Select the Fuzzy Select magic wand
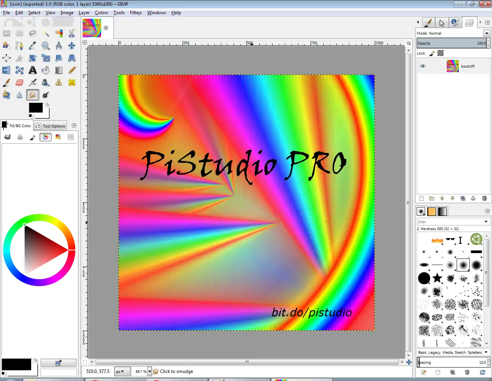 46,33
